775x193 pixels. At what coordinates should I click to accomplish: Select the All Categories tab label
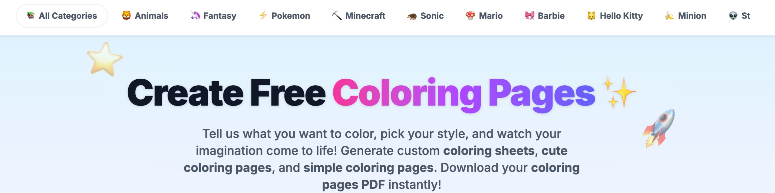click(x=68, y=16)
